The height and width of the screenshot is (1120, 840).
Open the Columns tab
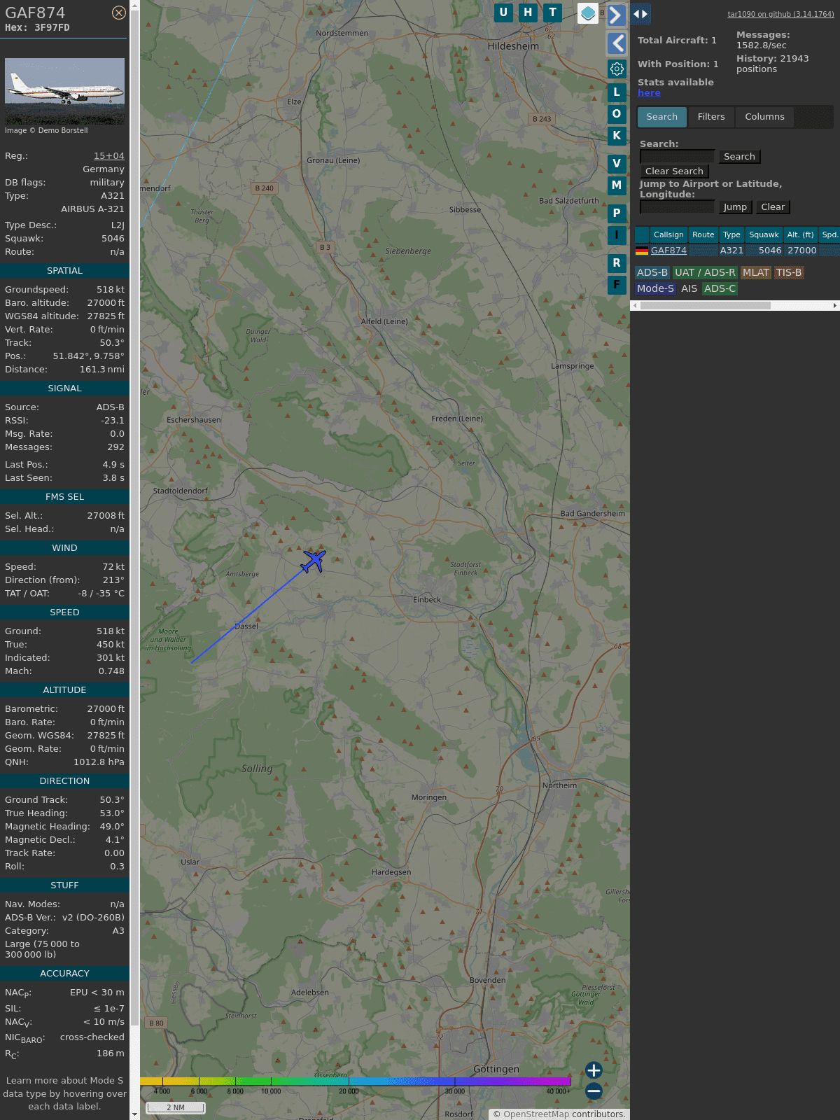(x=764, y=117)
